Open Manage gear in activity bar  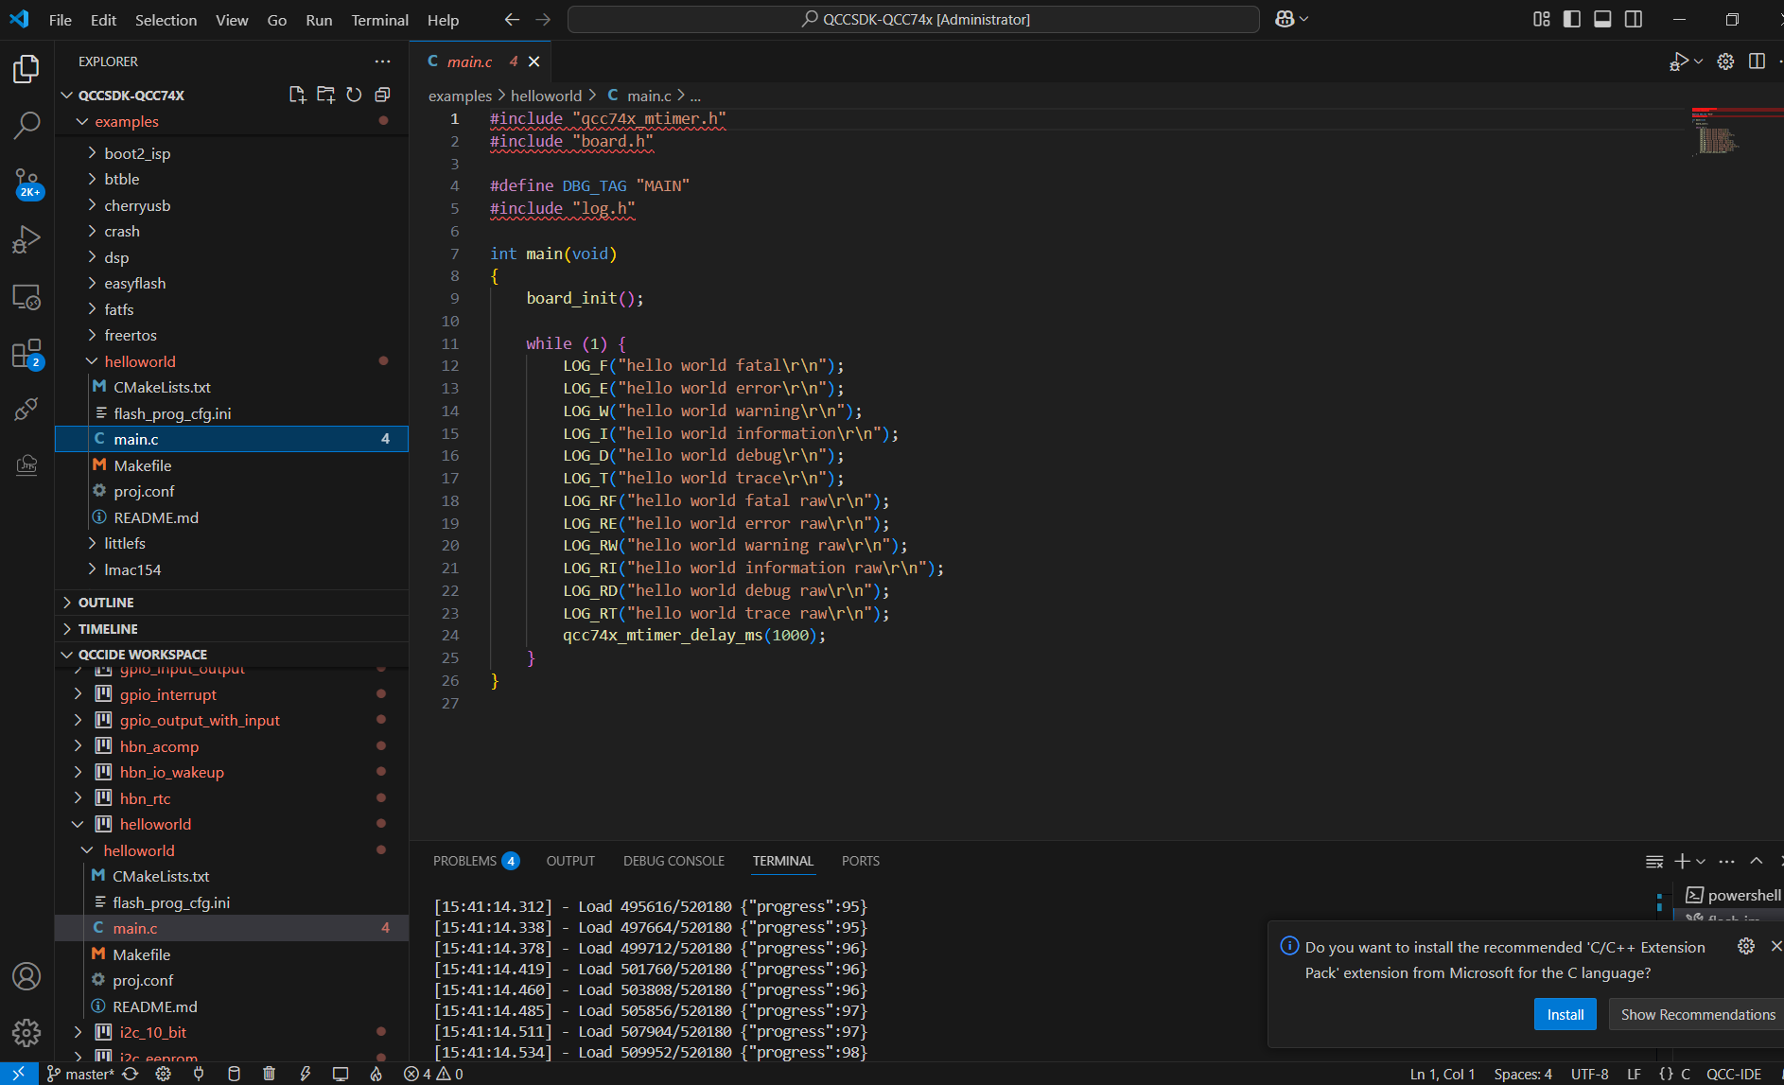tap(26, 1032)
